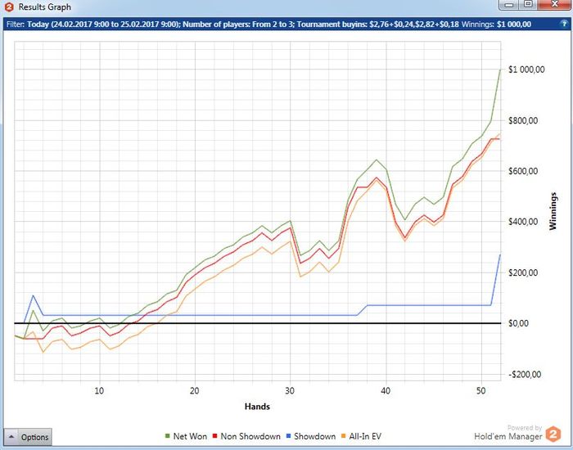
Task: Select the Showdown legend label
Action: 314,436
